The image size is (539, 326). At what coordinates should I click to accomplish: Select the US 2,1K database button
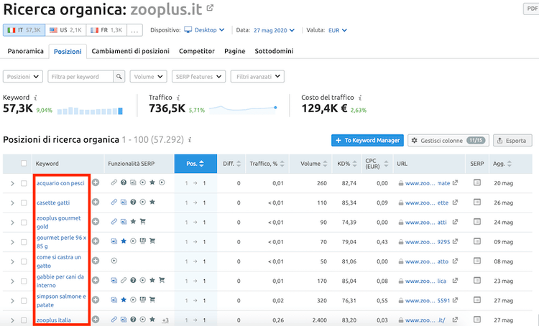click(x=65, y=30)
